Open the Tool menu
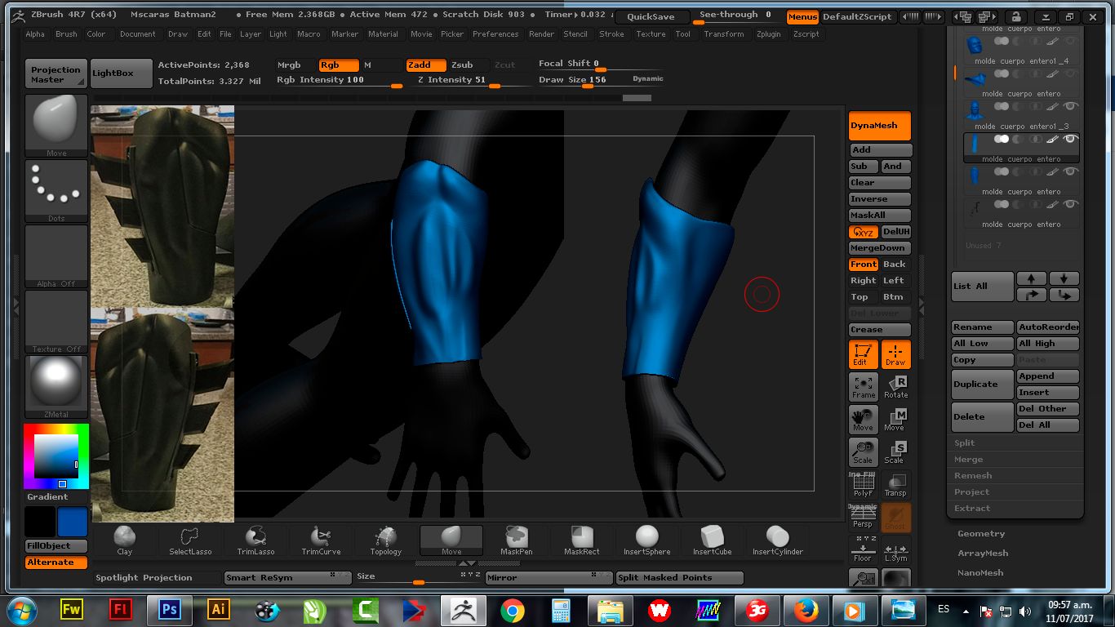The width and height of the screenshot is (1115, 627). tap(683, 34)
